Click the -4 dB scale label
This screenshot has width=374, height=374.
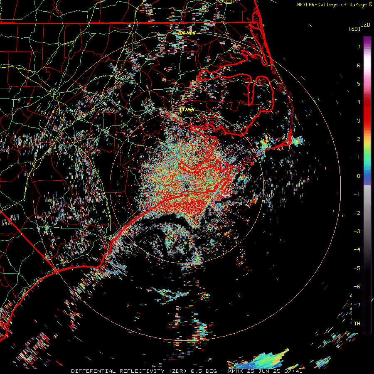click(x=357, y=250)
